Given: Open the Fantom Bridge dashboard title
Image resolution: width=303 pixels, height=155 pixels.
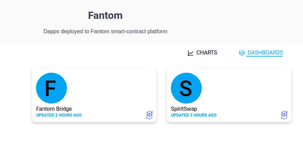Looking at the screenshot, I should [x=54, y=109].
